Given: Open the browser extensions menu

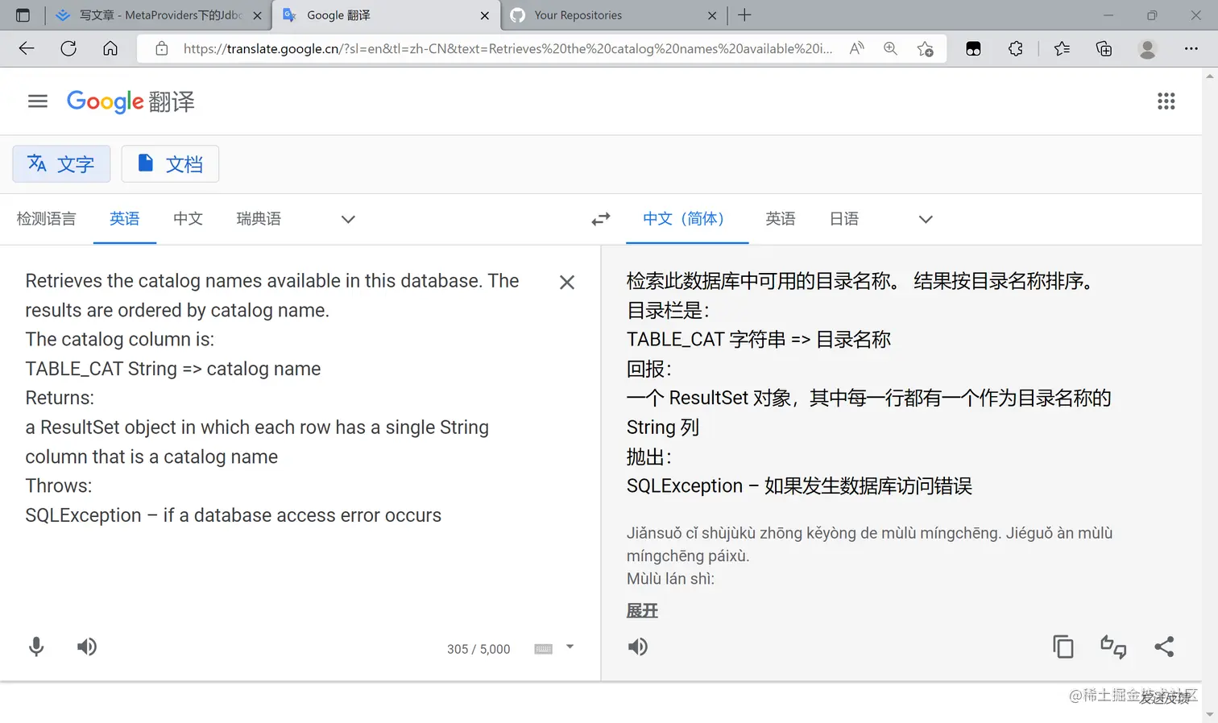Looking at the screenshot, I should click(1016, 48).
